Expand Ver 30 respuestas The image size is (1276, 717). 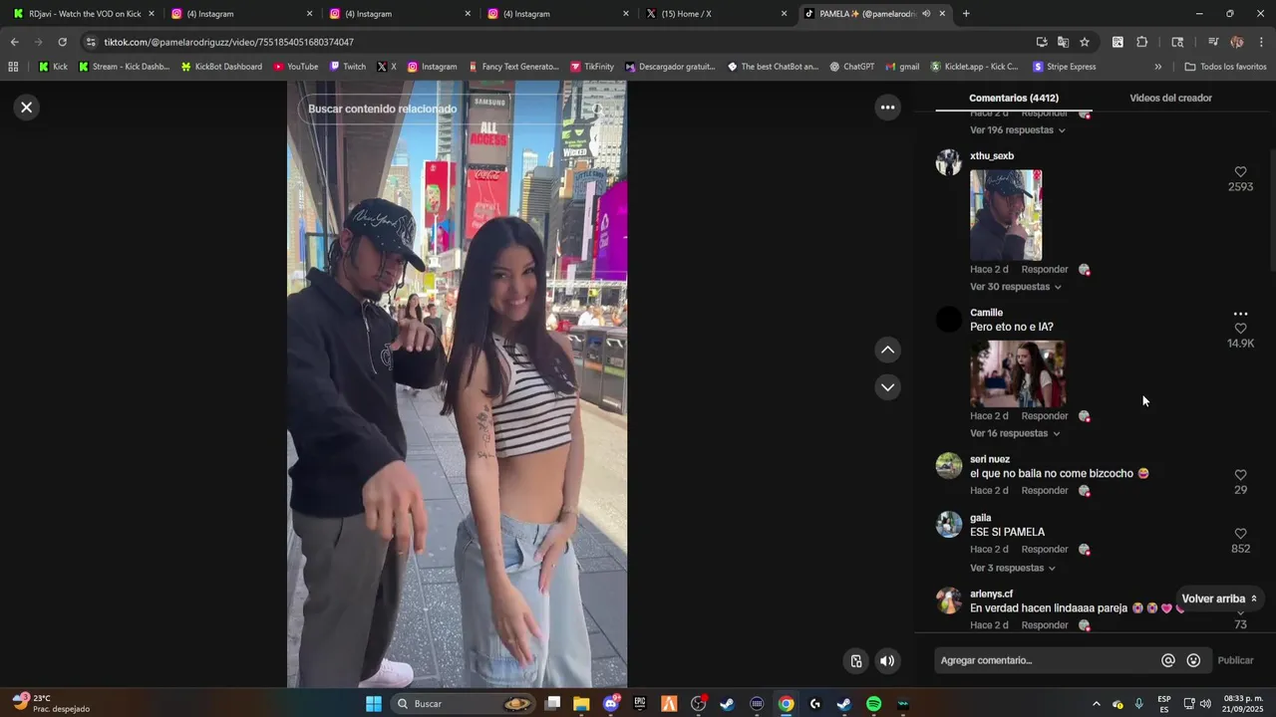tap(1016, 287)
